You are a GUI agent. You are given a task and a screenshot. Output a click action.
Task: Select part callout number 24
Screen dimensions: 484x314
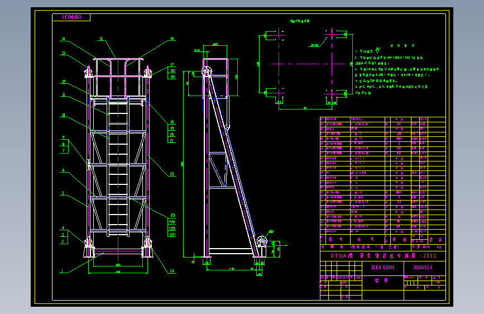click(x=171, y=271)
